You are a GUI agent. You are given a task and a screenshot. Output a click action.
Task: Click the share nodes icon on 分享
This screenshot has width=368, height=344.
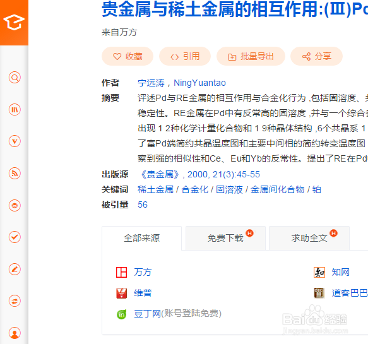306,57
